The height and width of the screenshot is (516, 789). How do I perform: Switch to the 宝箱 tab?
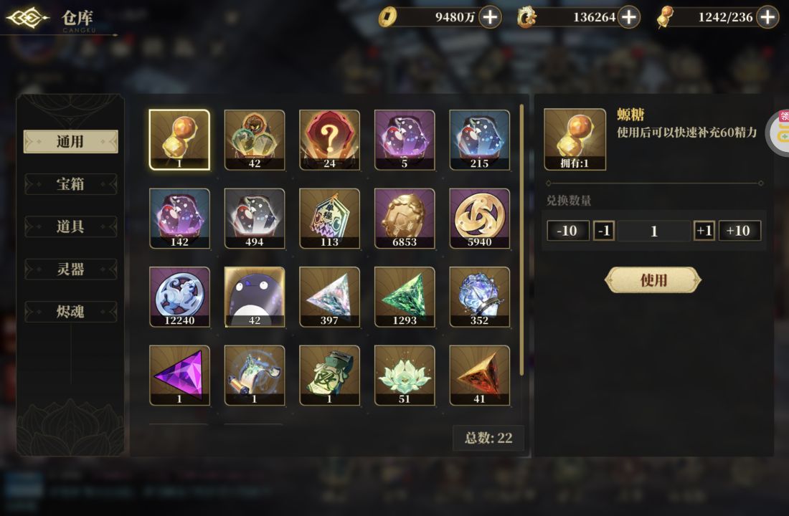(70, 184)
